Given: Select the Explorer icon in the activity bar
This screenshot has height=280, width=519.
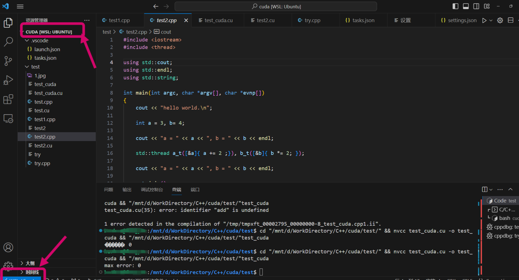Looking at the screenshot, I should click(x=8, y=23).
